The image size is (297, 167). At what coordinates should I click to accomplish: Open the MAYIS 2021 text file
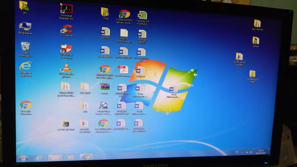124,36
